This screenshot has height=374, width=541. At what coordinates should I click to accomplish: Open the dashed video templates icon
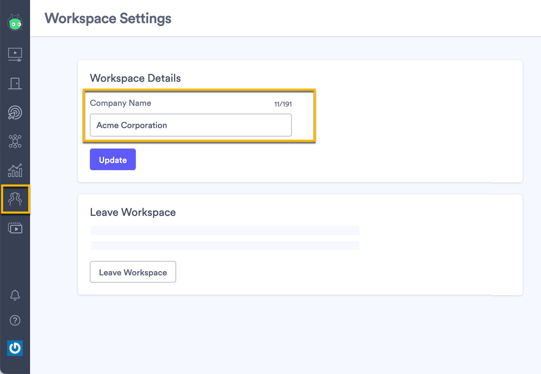tap(15, 228)
